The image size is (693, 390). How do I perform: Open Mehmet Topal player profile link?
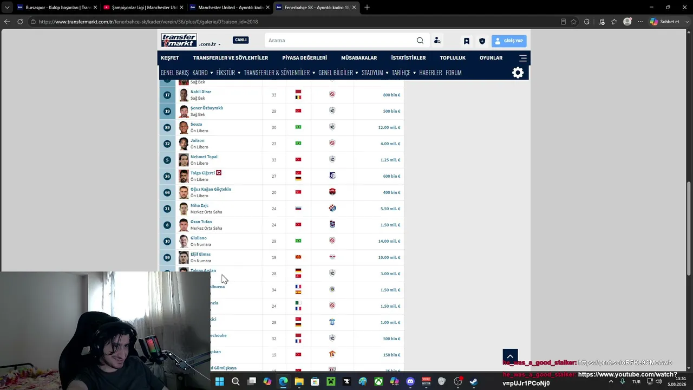coord(204,157)
